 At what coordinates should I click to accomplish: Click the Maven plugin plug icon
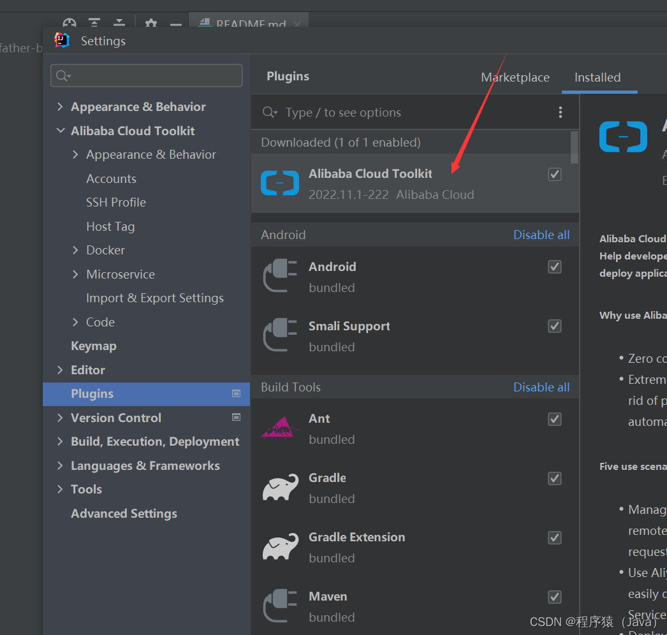click(280, 606)
